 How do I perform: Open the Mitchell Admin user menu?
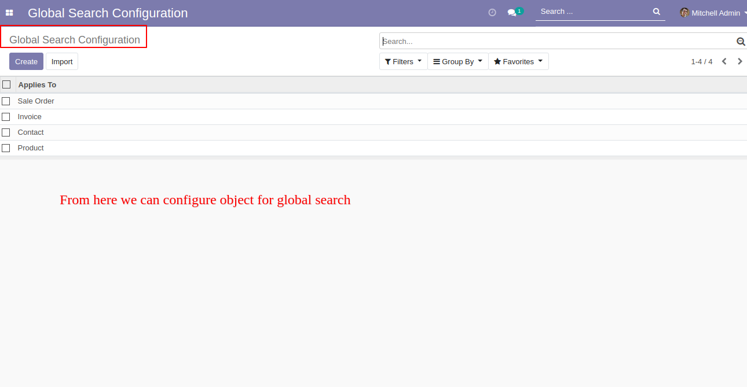coord(716,13)
